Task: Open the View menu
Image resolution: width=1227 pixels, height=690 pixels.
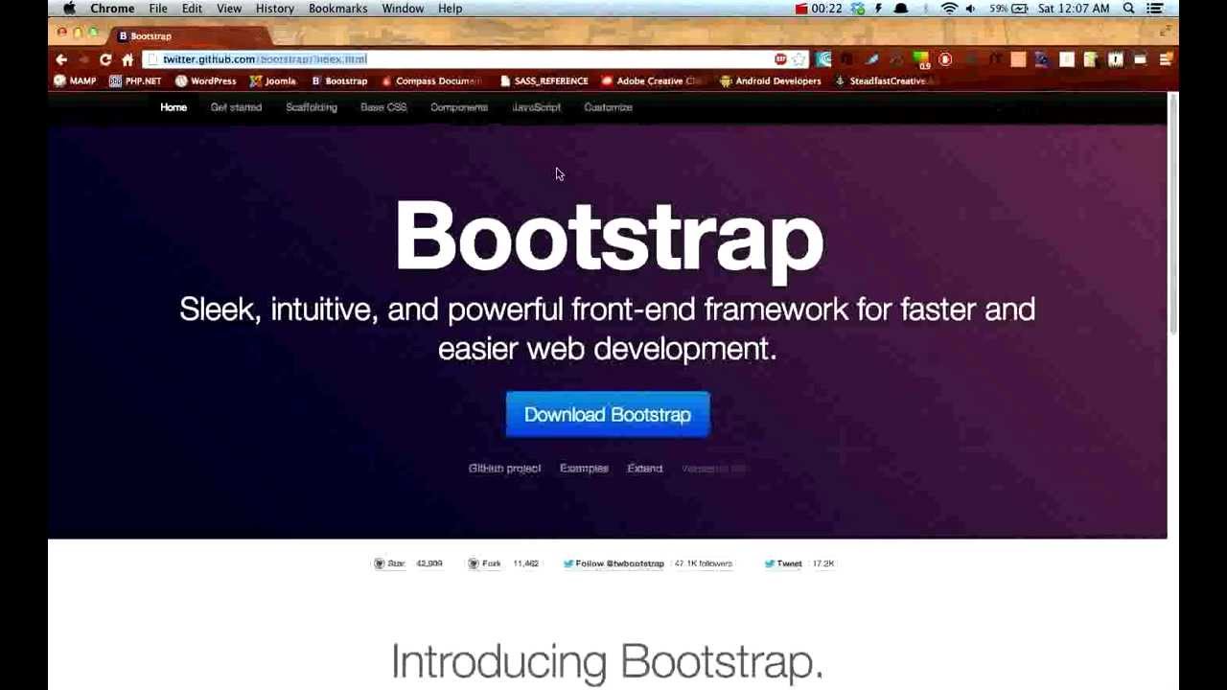Action: (x=229, y=9)
